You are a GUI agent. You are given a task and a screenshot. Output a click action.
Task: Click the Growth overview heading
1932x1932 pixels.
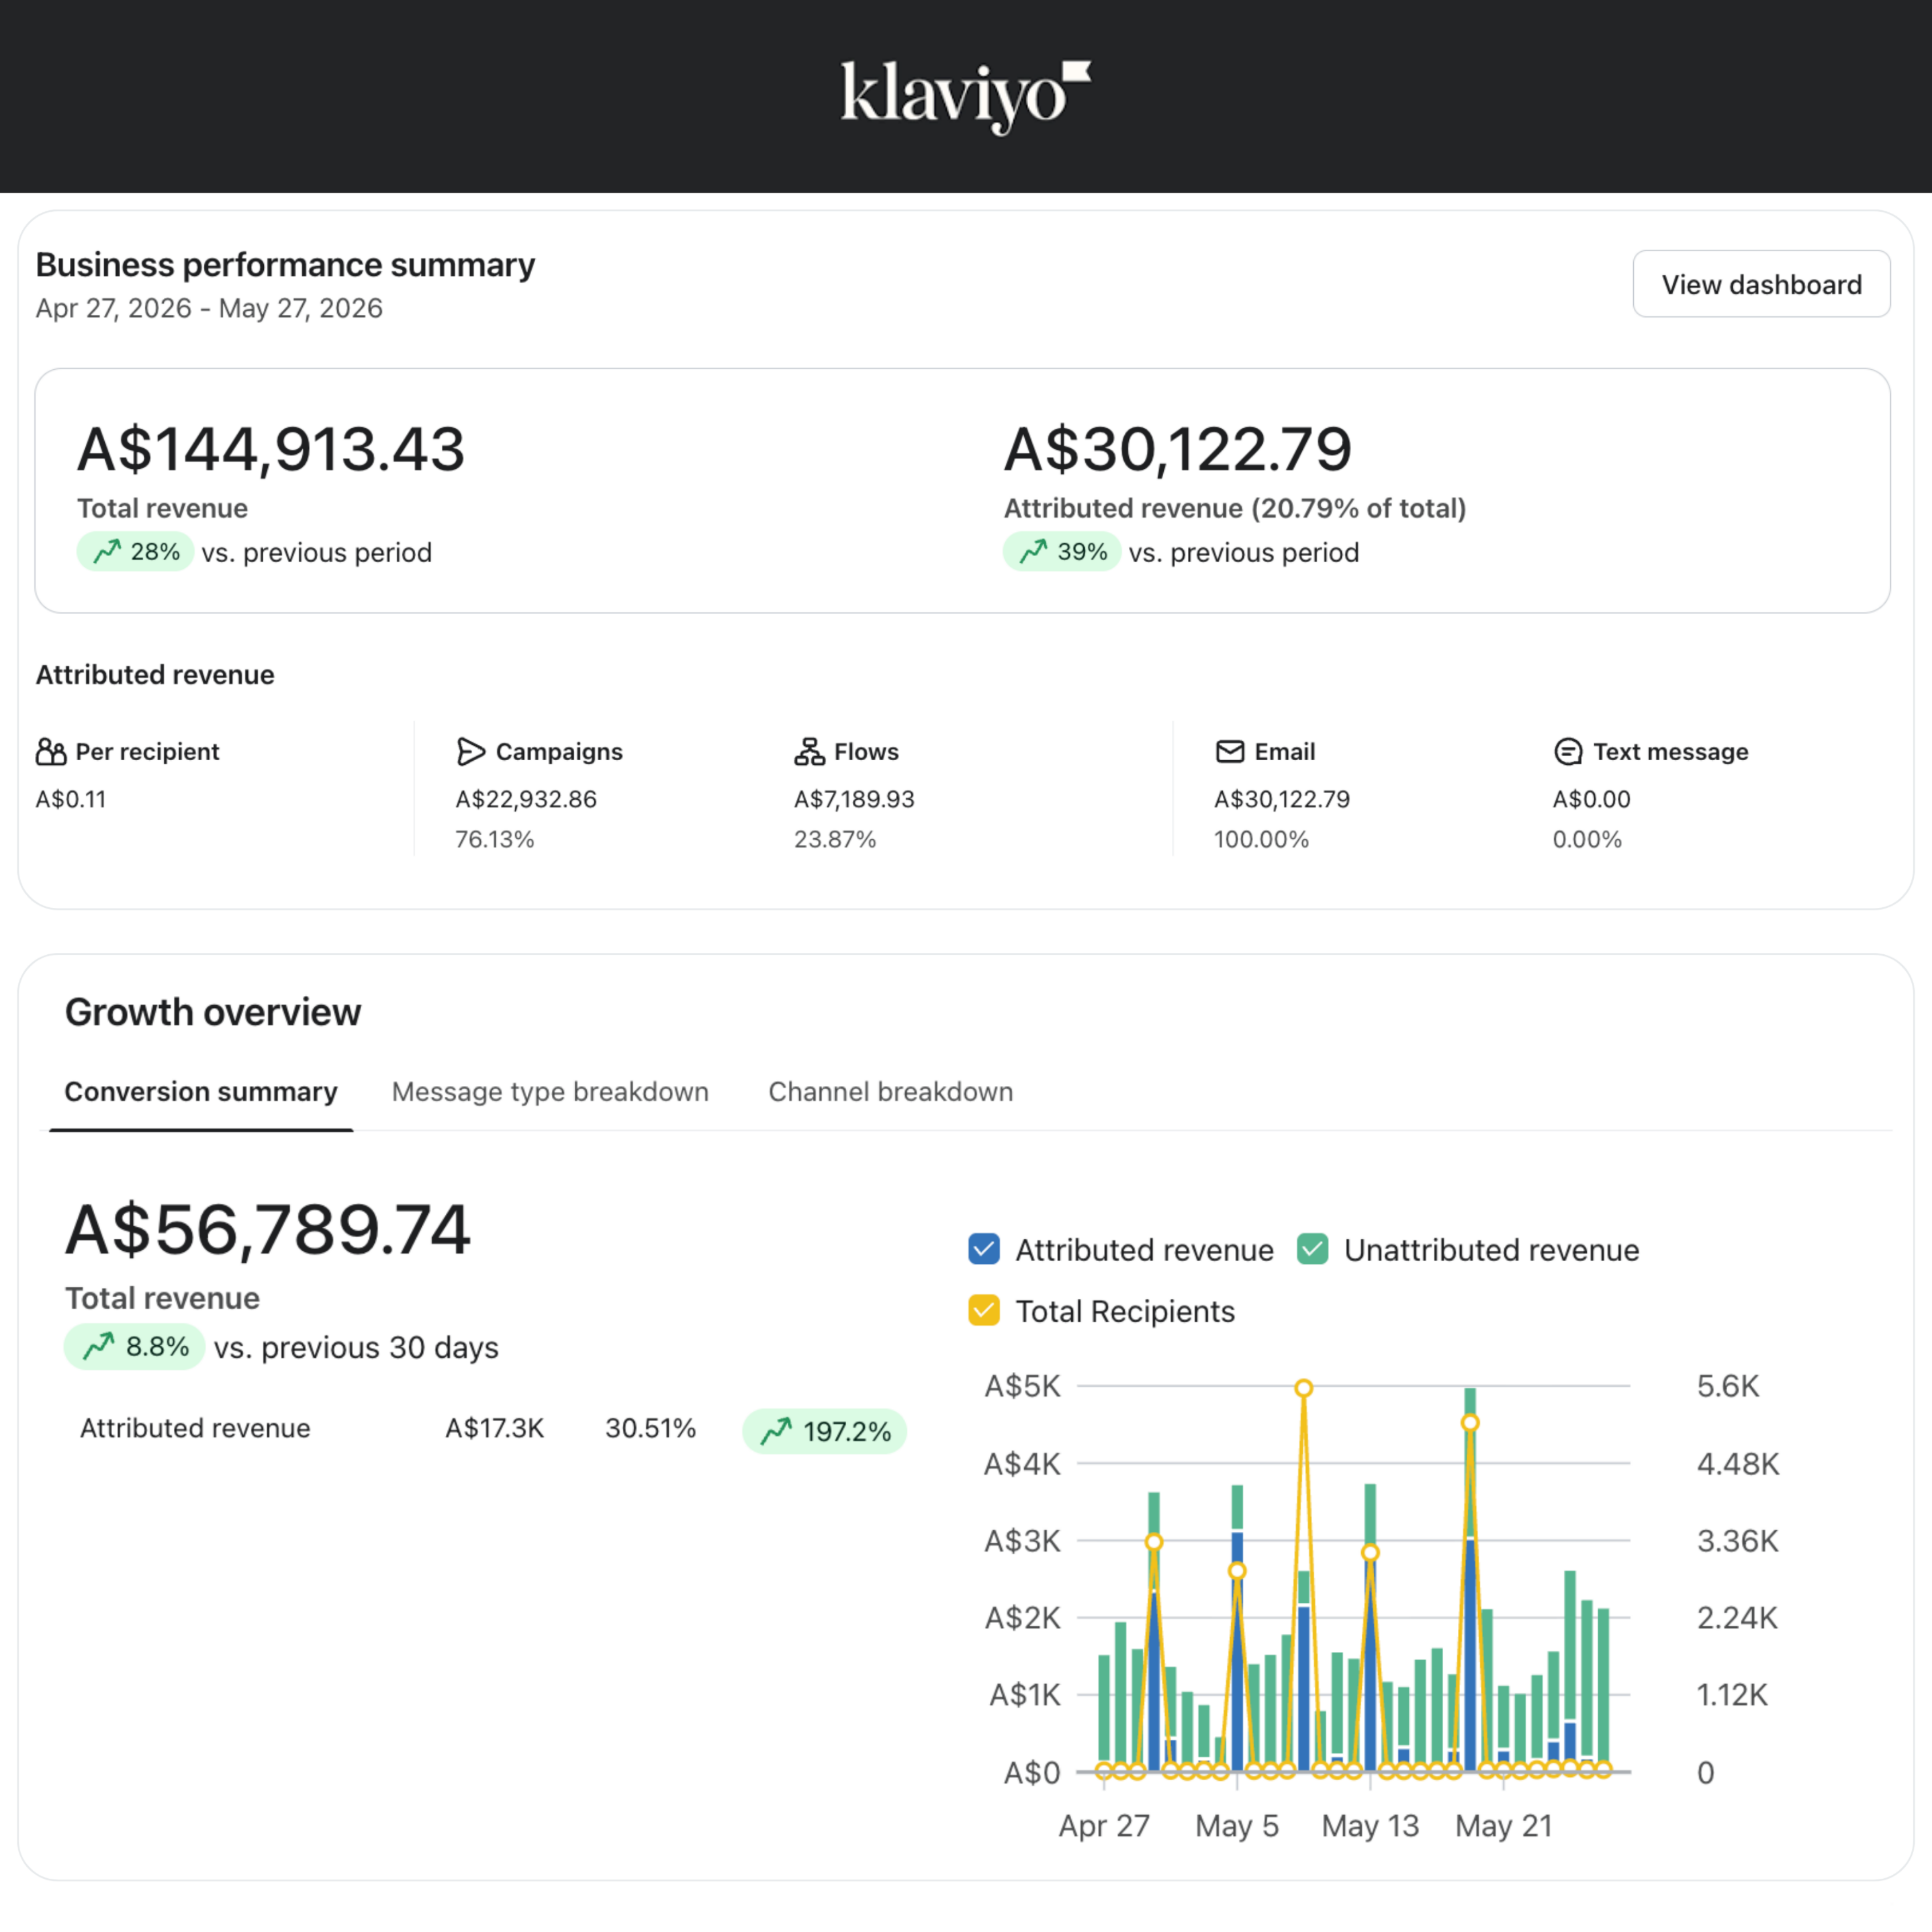click(213, 1012)
